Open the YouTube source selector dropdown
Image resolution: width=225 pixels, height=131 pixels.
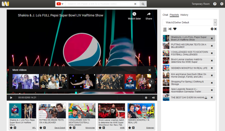60,4
